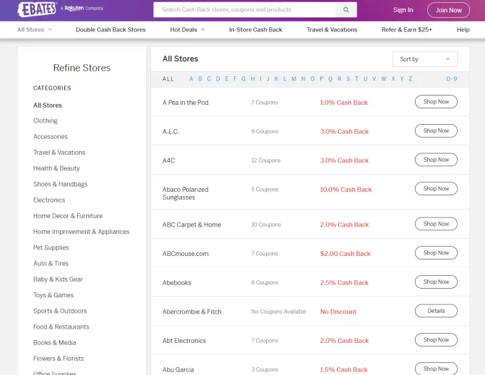Open the A Pea in the Pod store name
The height and width of the screenshot is (375, 485).
point(185,103)
